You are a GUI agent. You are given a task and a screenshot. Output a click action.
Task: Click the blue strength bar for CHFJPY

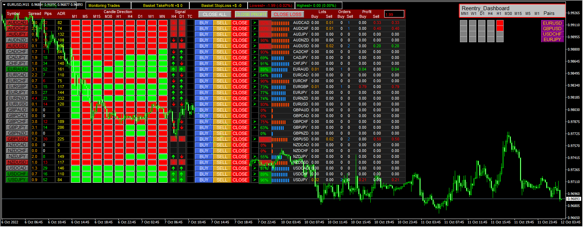point(280,63)
